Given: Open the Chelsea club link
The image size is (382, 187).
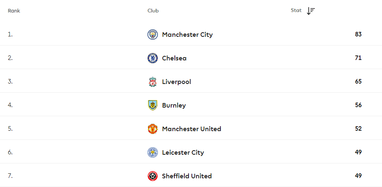Looking at the screenshot, I should (174, 58).
